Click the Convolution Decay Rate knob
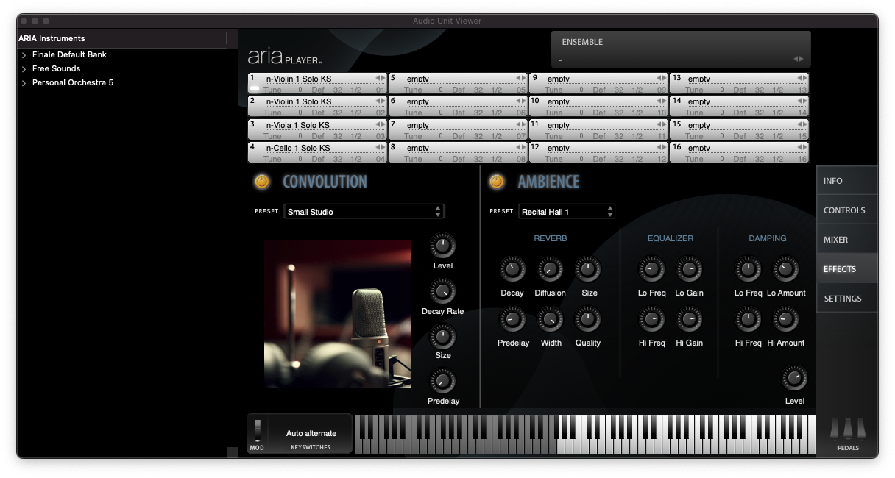The image size is (895, 478). click(x=442, y=292)
